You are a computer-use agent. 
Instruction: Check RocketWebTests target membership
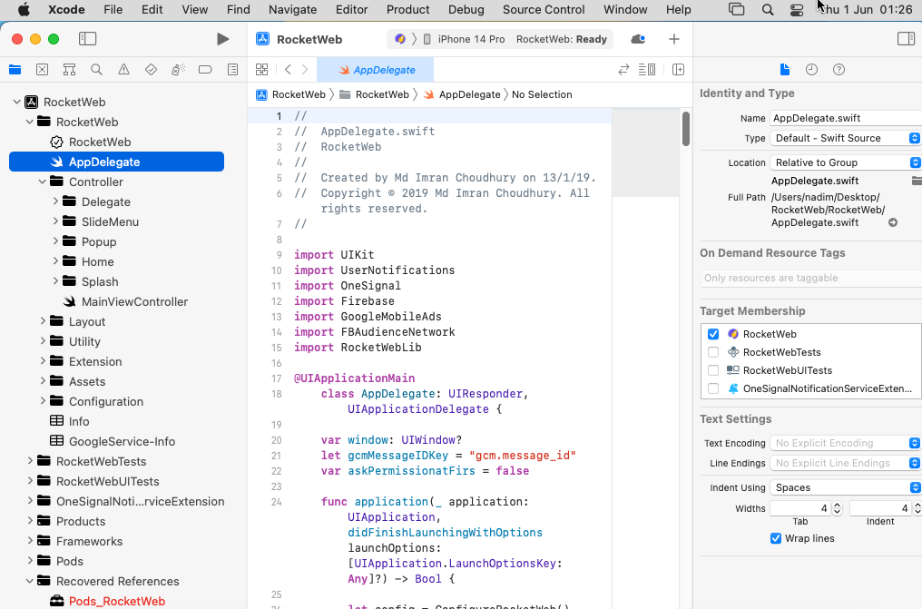coord(713,352)
